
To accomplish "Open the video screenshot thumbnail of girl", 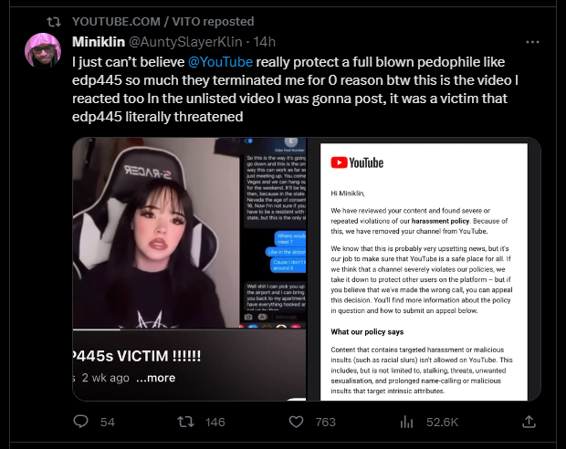I will point(190,269).
